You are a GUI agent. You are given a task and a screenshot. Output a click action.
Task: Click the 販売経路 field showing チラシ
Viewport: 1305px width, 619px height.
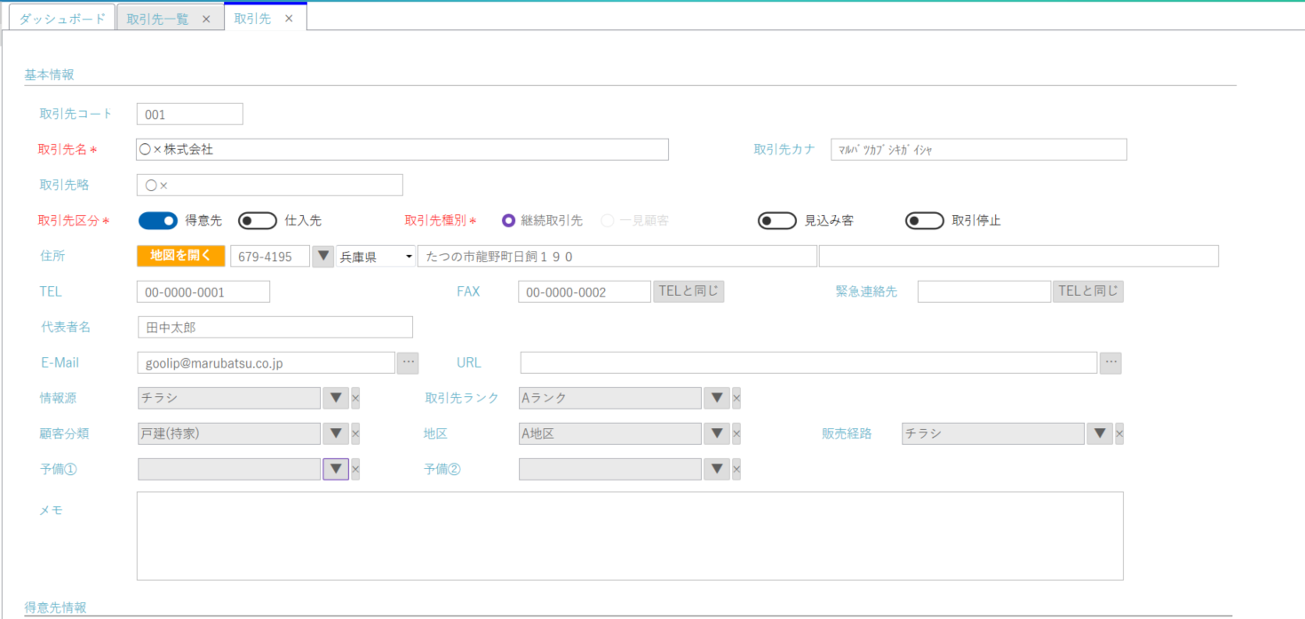click(993, 433)
